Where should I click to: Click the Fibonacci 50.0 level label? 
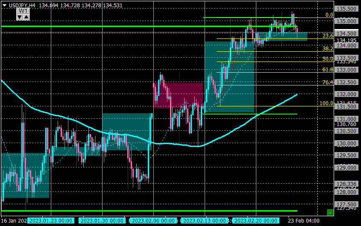coord(328,59)
